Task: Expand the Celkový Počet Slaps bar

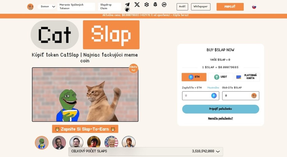Action: click(146, 151)
